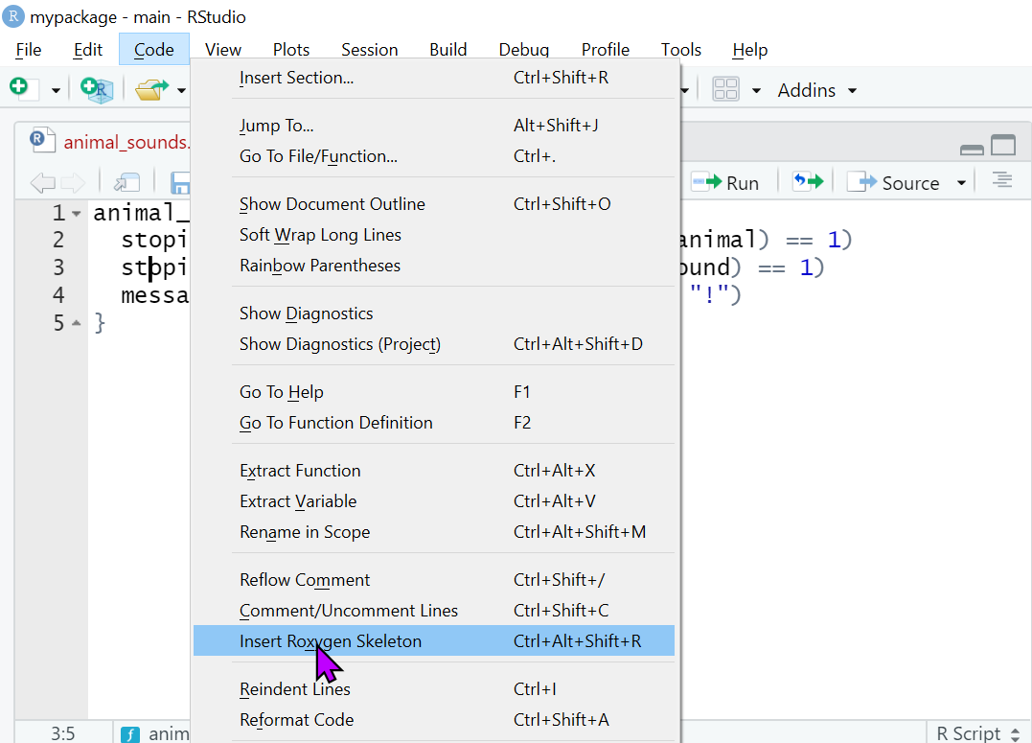Open the Build menu
This screenshot has height=743, width=1032.
tap(447, 50)
